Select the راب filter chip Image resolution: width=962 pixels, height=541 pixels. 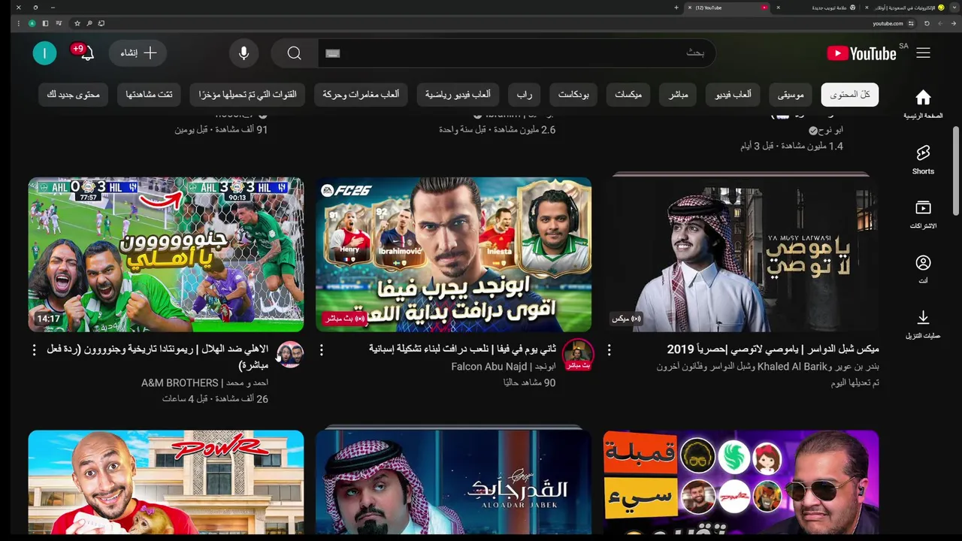(525, 95)
